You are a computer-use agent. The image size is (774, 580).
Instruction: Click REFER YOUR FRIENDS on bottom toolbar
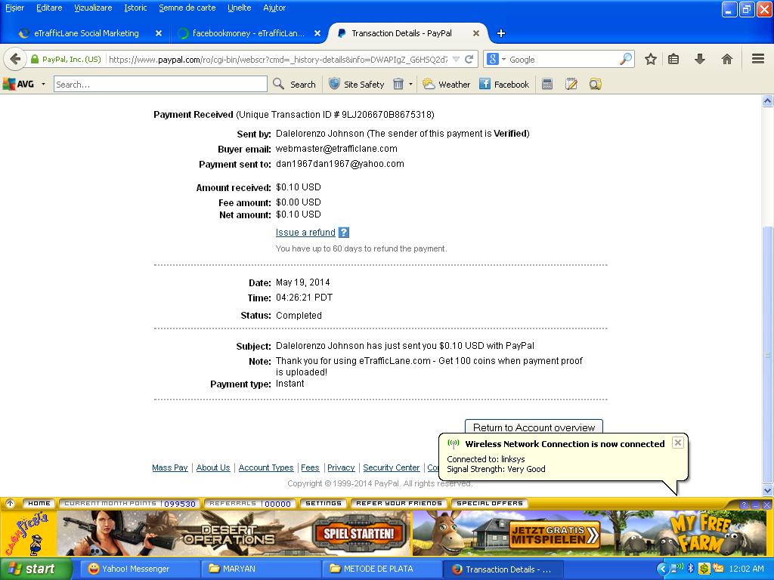[x=399, y=504]
